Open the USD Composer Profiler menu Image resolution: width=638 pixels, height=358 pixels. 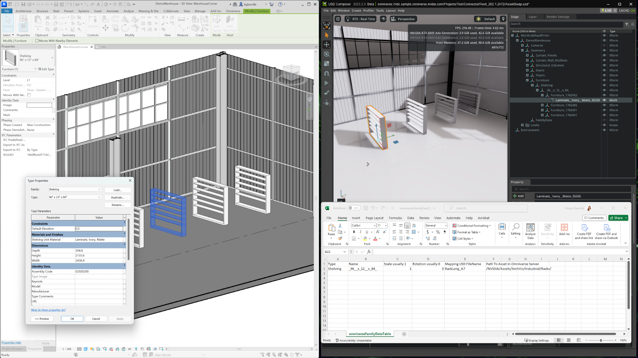pos(368,11)
